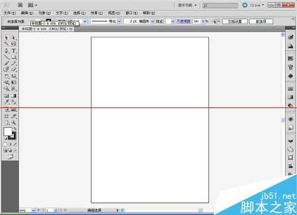This screenshot has width=297, height=215.
Task: Select the Rectangle shape tool
Action: tap(14, 57)
